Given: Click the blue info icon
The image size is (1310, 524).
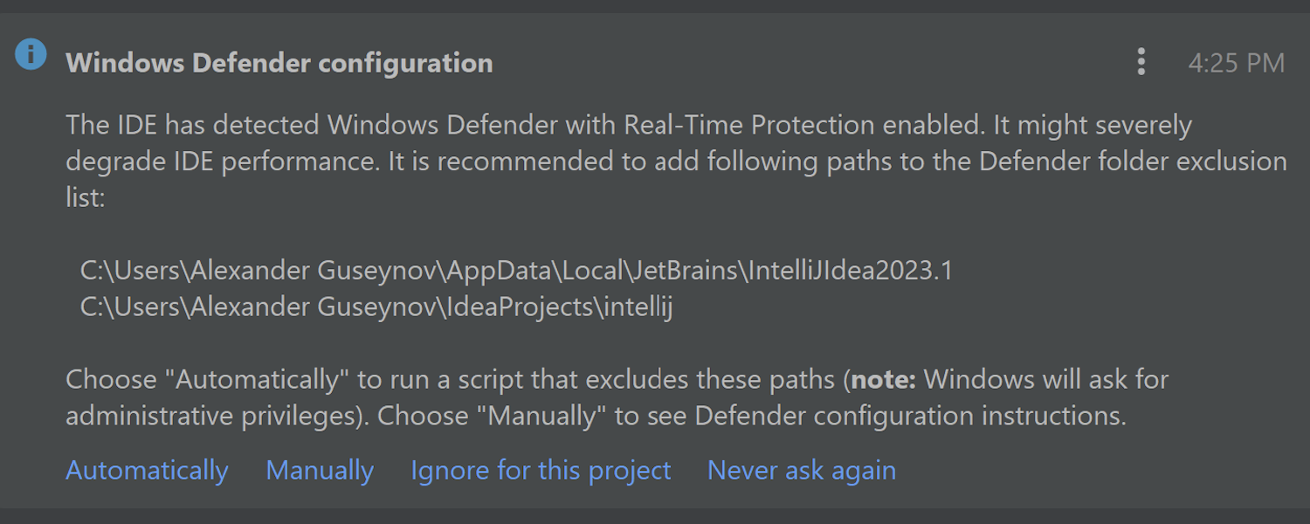Looking at the screenshot, I should 31,55.
